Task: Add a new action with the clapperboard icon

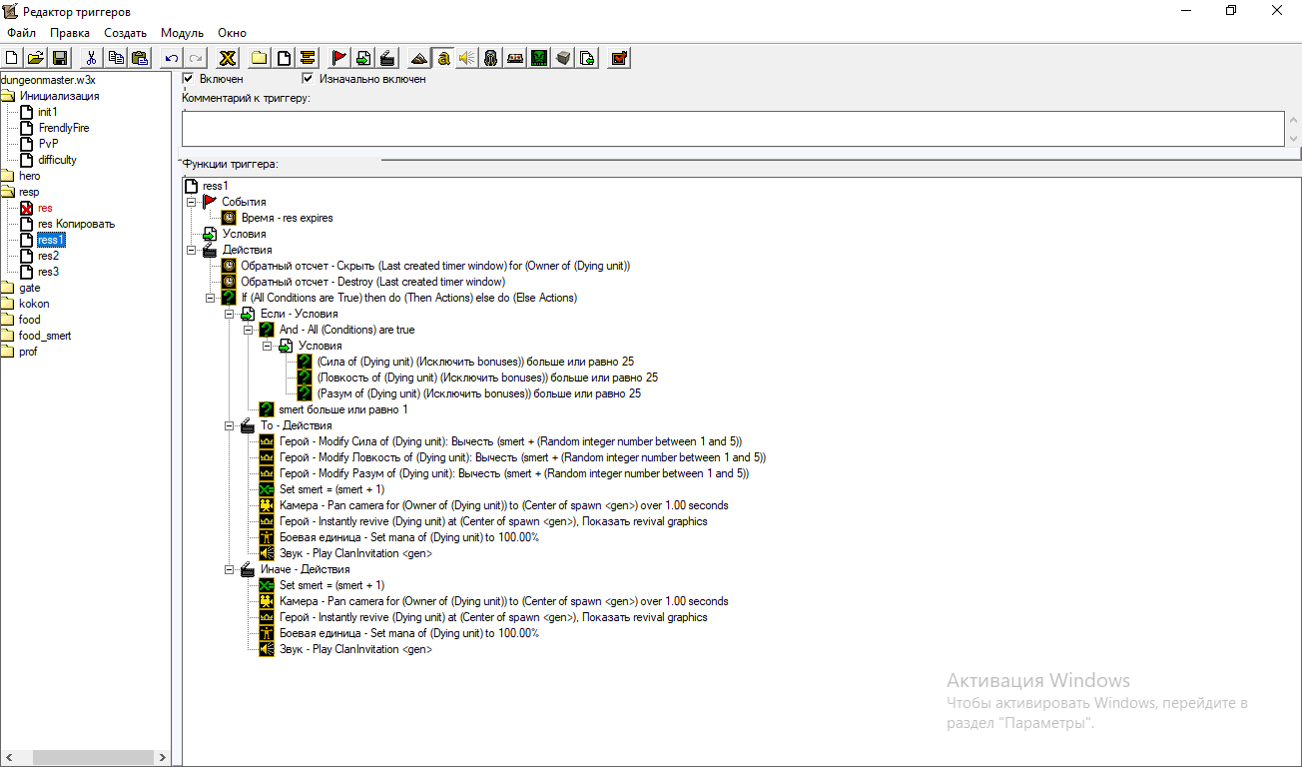Action: pos(387,58)
